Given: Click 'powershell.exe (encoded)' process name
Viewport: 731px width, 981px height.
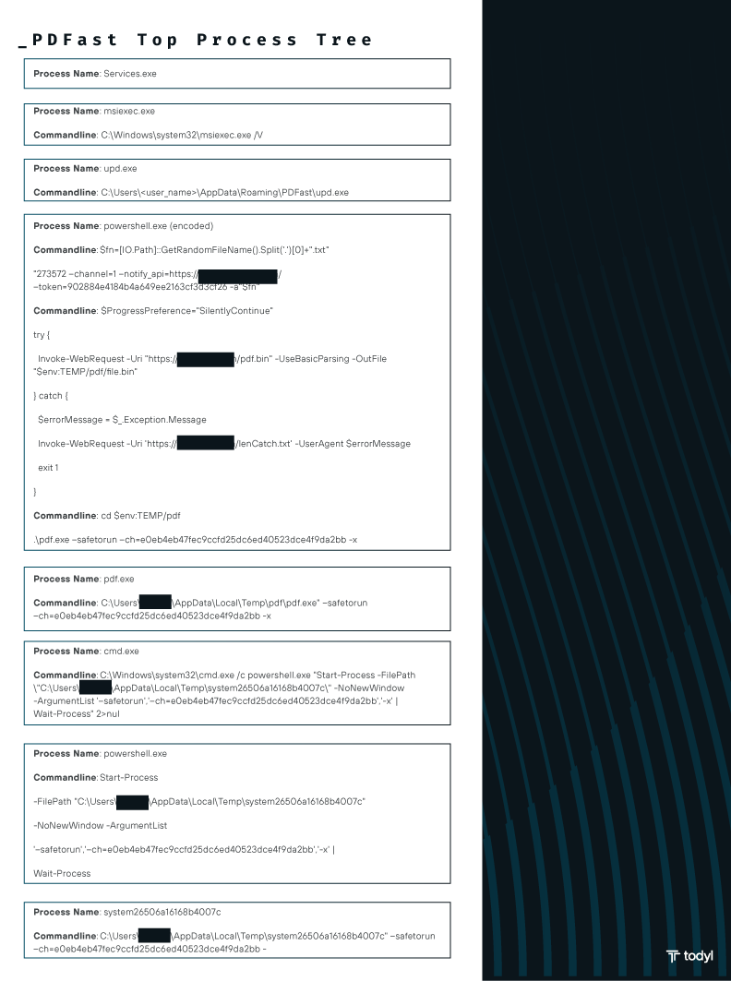Looking at the screenshot, I should 124,226.
